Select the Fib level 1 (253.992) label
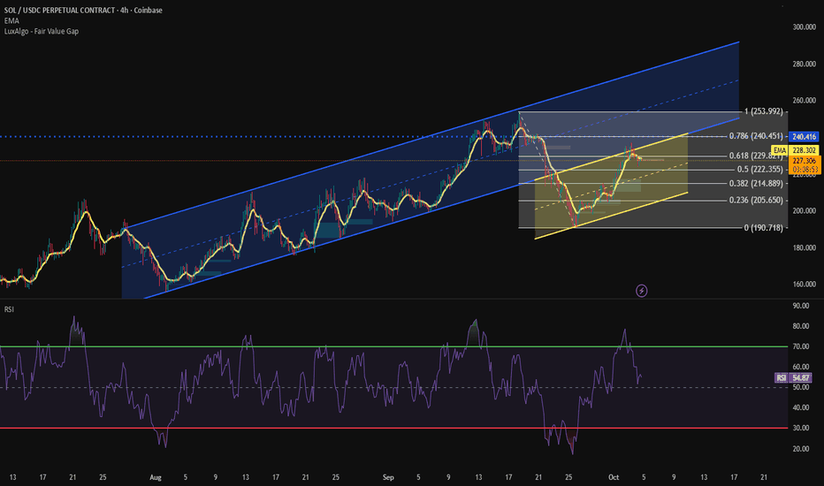The image size is (824, 486). pyautogui.click(x=764, y=111)
